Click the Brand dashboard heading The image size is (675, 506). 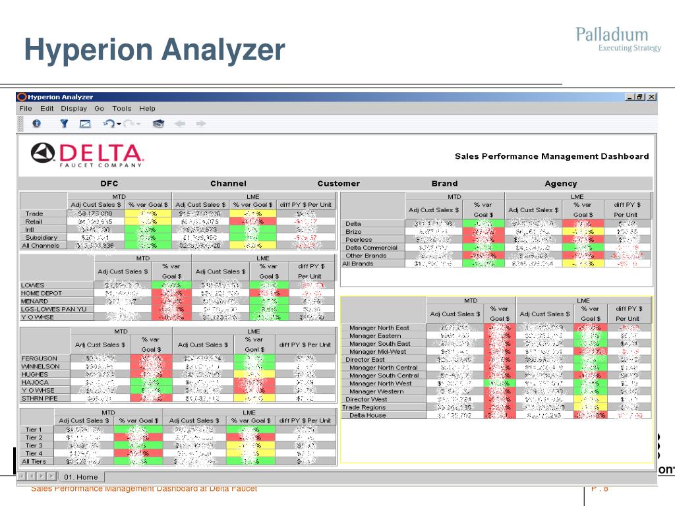[445, 183]
